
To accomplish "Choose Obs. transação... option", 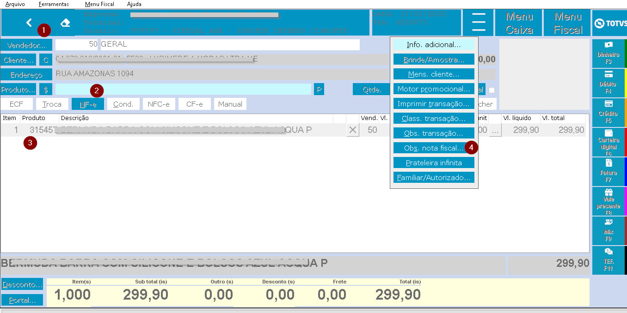I will pos(434,133).
